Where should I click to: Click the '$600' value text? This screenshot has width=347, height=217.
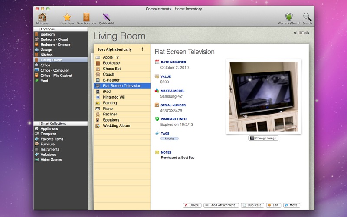coord(165,82)
